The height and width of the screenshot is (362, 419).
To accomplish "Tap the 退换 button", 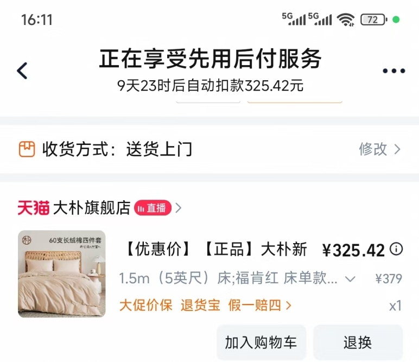I will tap(358, 342).
